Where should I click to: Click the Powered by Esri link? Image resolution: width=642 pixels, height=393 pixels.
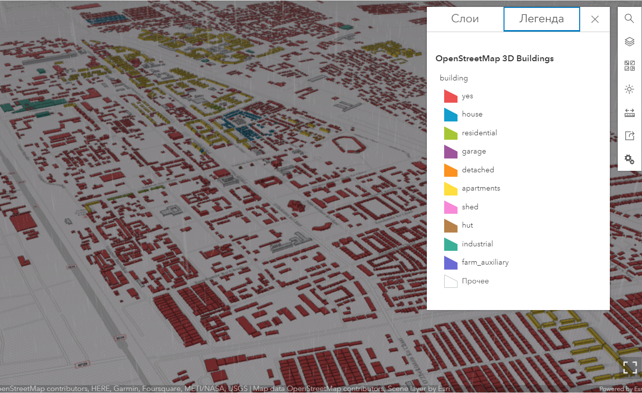pyautogui.click(x=620, y=389)
